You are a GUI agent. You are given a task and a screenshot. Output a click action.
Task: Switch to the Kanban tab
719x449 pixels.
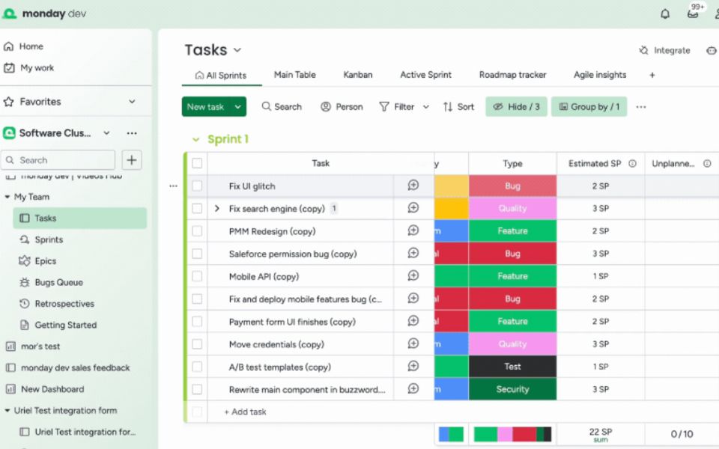tap(357, 75)
